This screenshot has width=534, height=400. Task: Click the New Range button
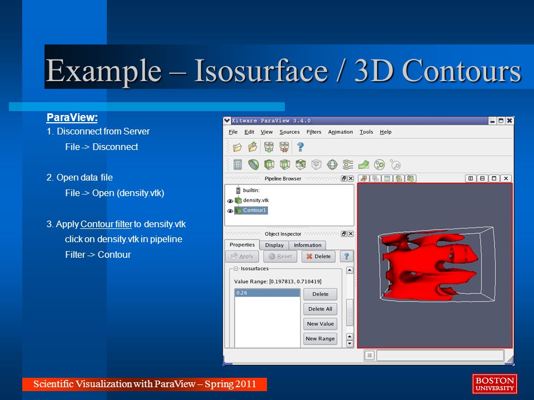click(x=320, y=339)
